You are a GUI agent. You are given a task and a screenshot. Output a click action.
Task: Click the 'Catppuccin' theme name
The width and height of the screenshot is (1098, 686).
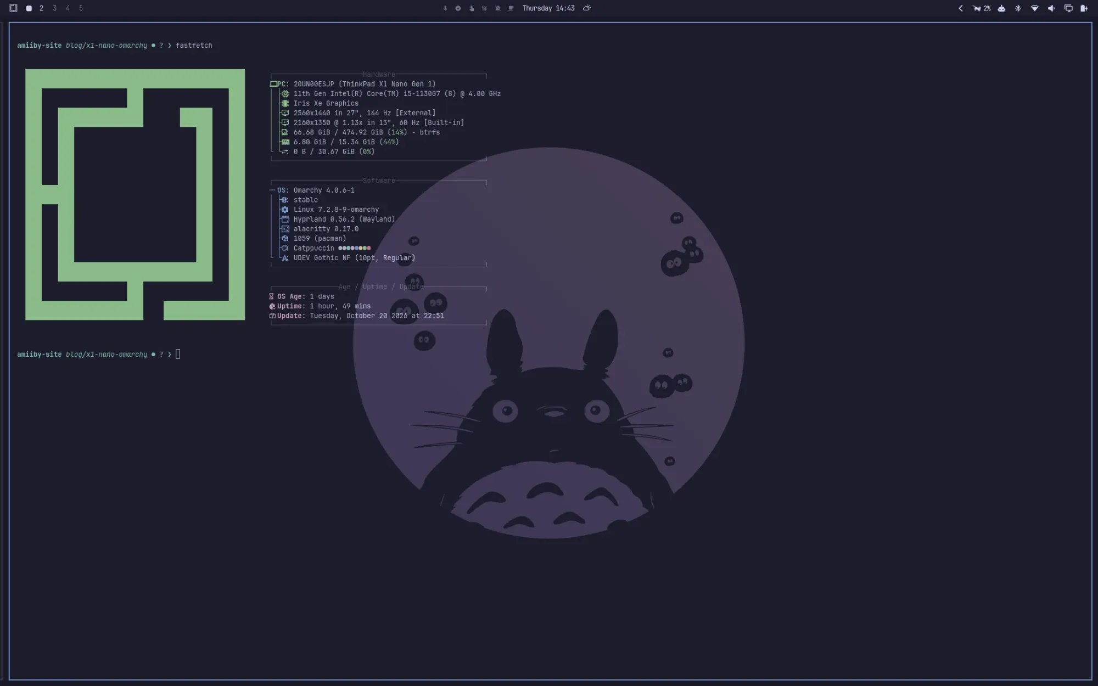[x=313, y=248]
